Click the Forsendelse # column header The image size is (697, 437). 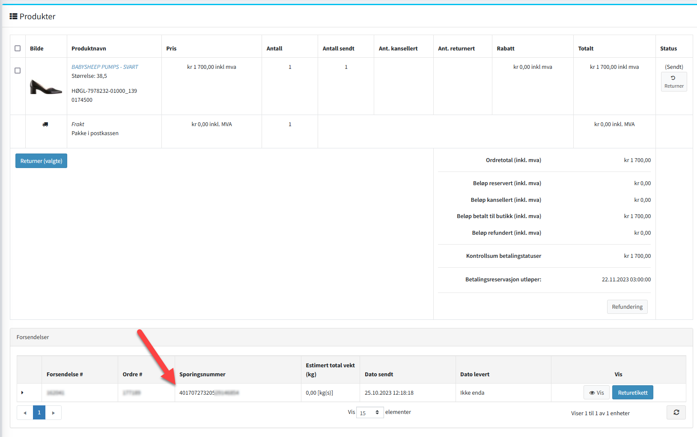click(65, 374)
